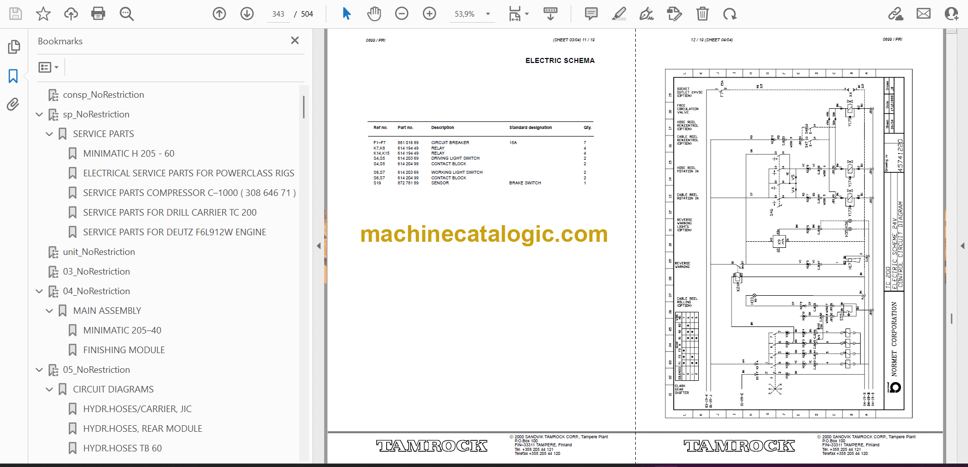Open MINIMATIC 205–40 bookmark
The width and height of the screenshot is (968, 467).
pos(122,330)
